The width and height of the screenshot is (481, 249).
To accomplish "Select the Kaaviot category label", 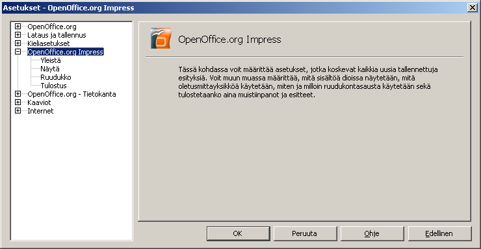I will 39,102.
